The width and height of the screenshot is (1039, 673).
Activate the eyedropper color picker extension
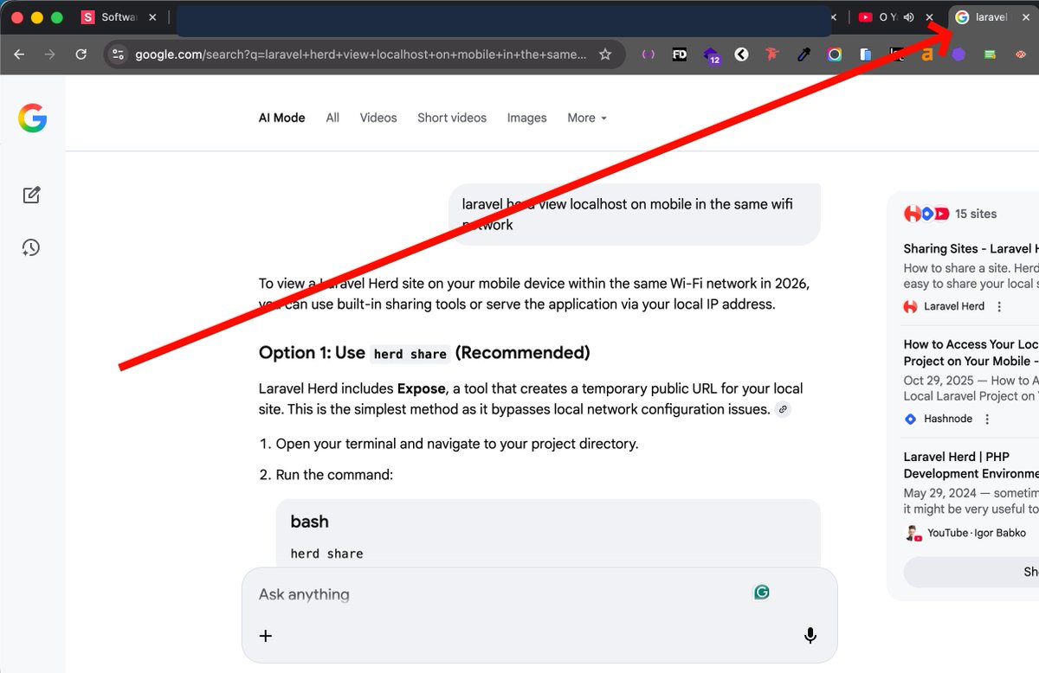[x=803, y=54]
